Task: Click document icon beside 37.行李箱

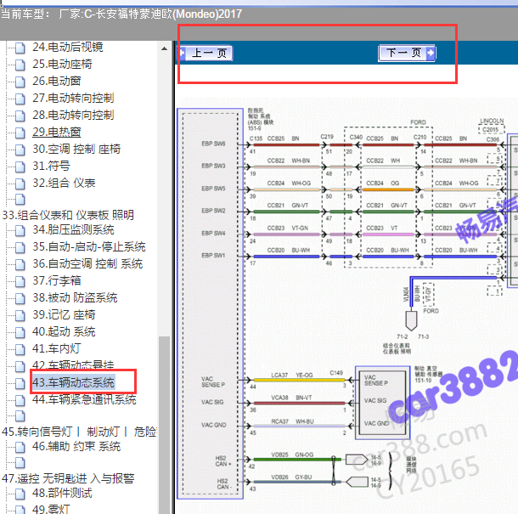Action: pyautogui.click(x=20, y=281)
